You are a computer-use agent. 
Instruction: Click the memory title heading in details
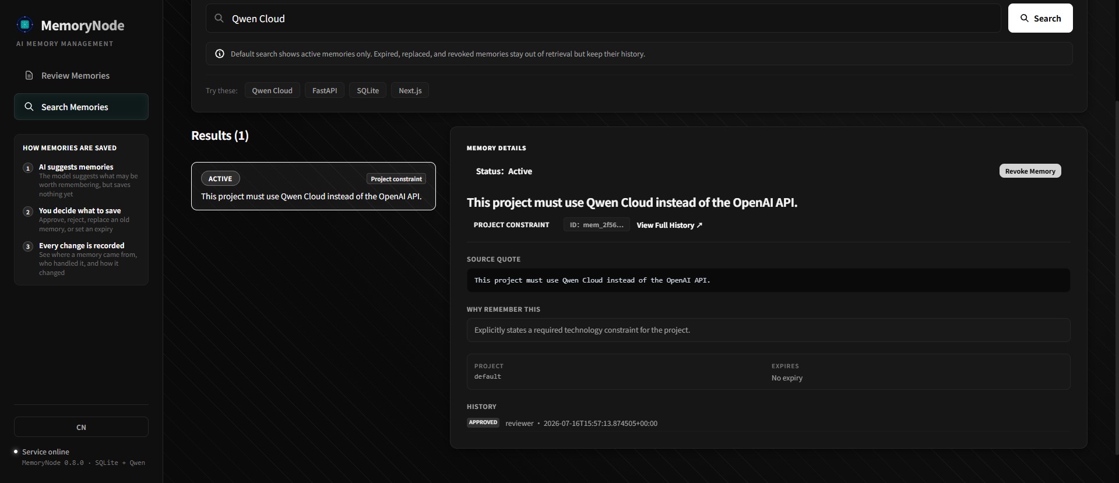point(632,203)
